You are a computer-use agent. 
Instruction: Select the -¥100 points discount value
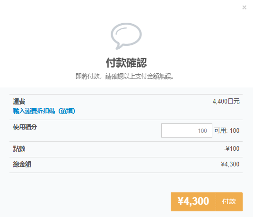click(x=232, y=148)
